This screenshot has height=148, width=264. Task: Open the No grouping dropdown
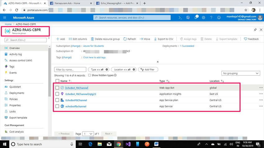click(241, 73)
